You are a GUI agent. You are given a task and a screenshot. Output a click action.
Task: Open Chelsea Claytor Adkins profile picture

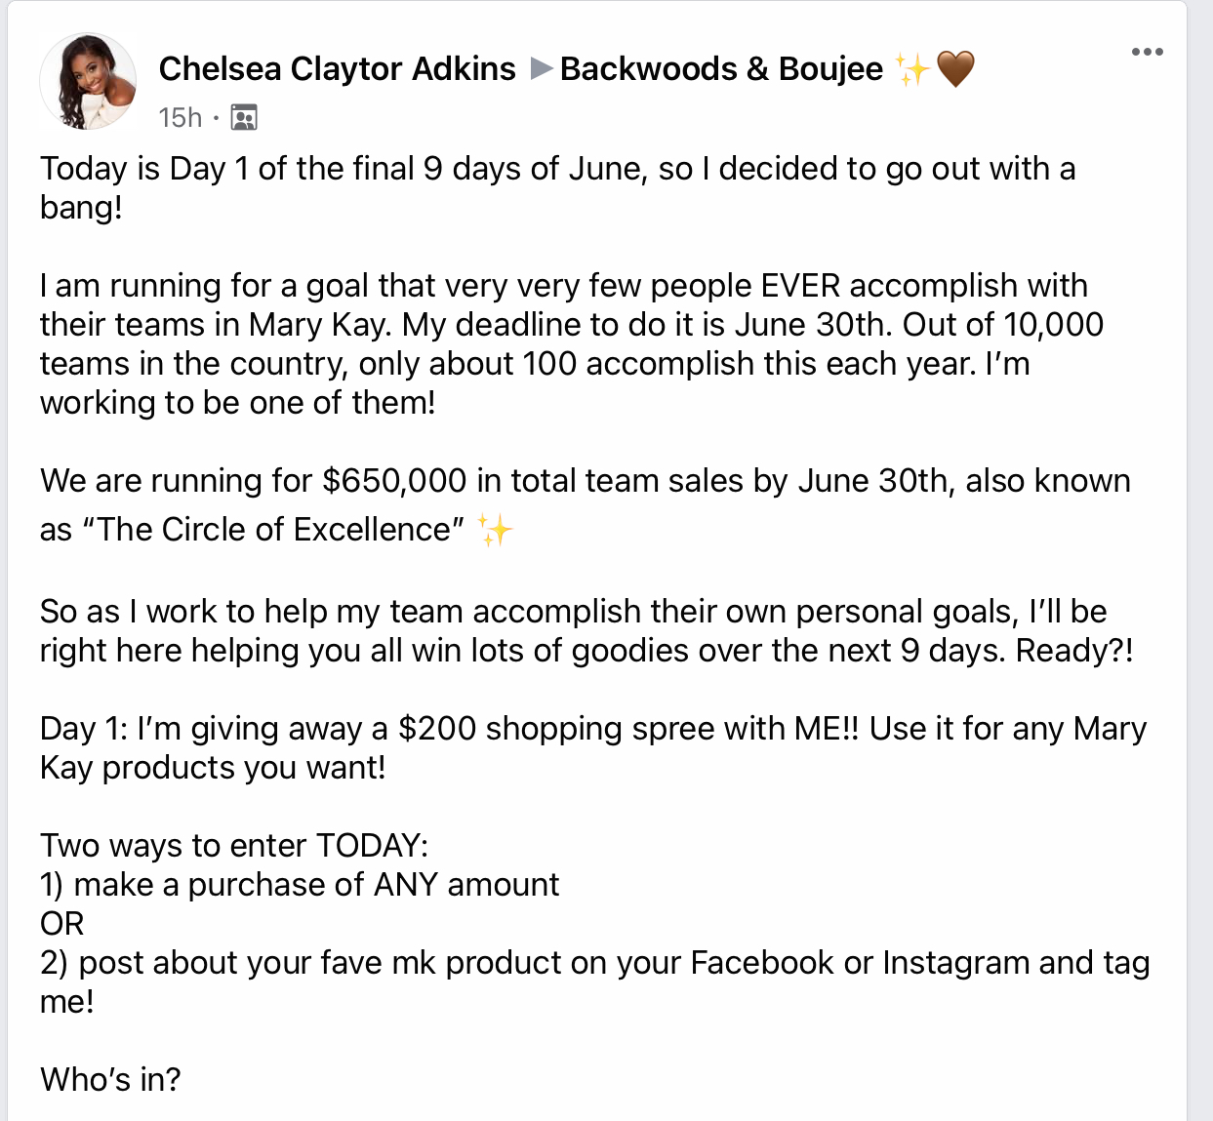click(88, 81)
